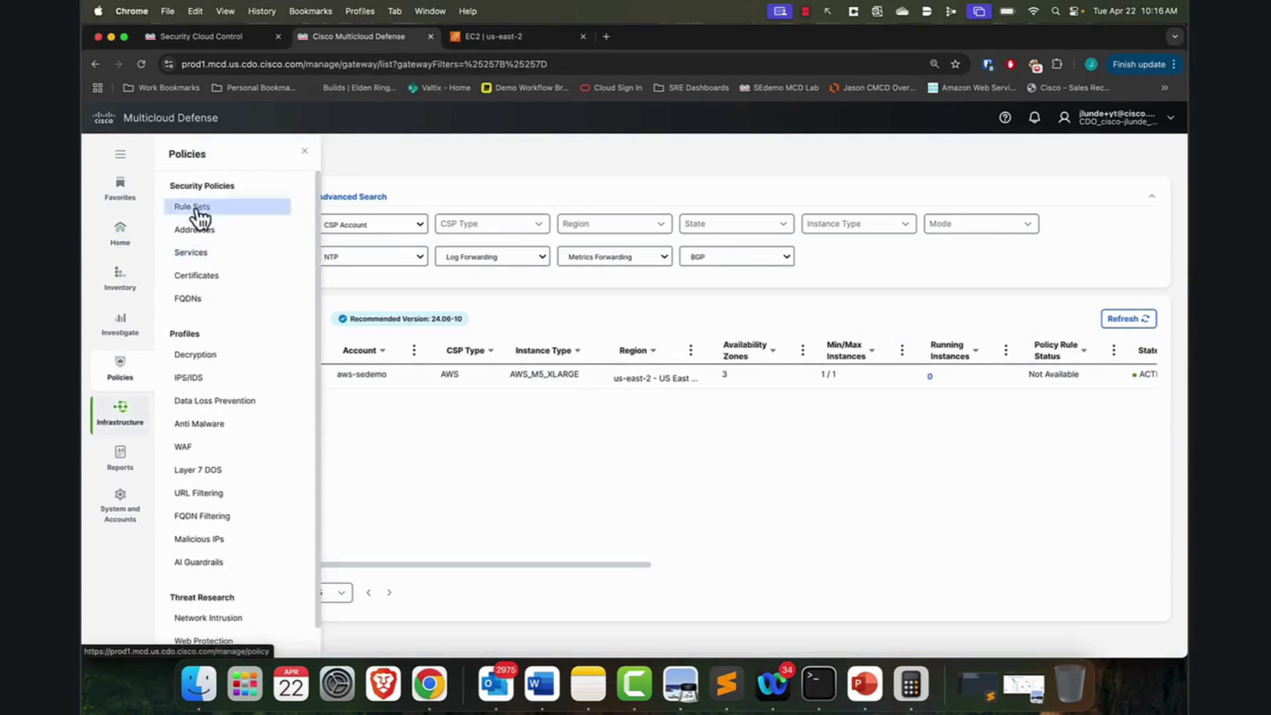Open the Log Forwarding dropdown
The width and height of the screenshot is (1271, 715).
tap(492, 257)
